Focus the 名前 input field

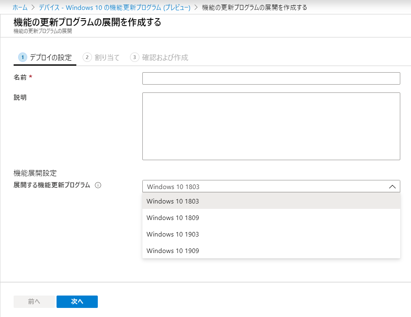[271, 78]
